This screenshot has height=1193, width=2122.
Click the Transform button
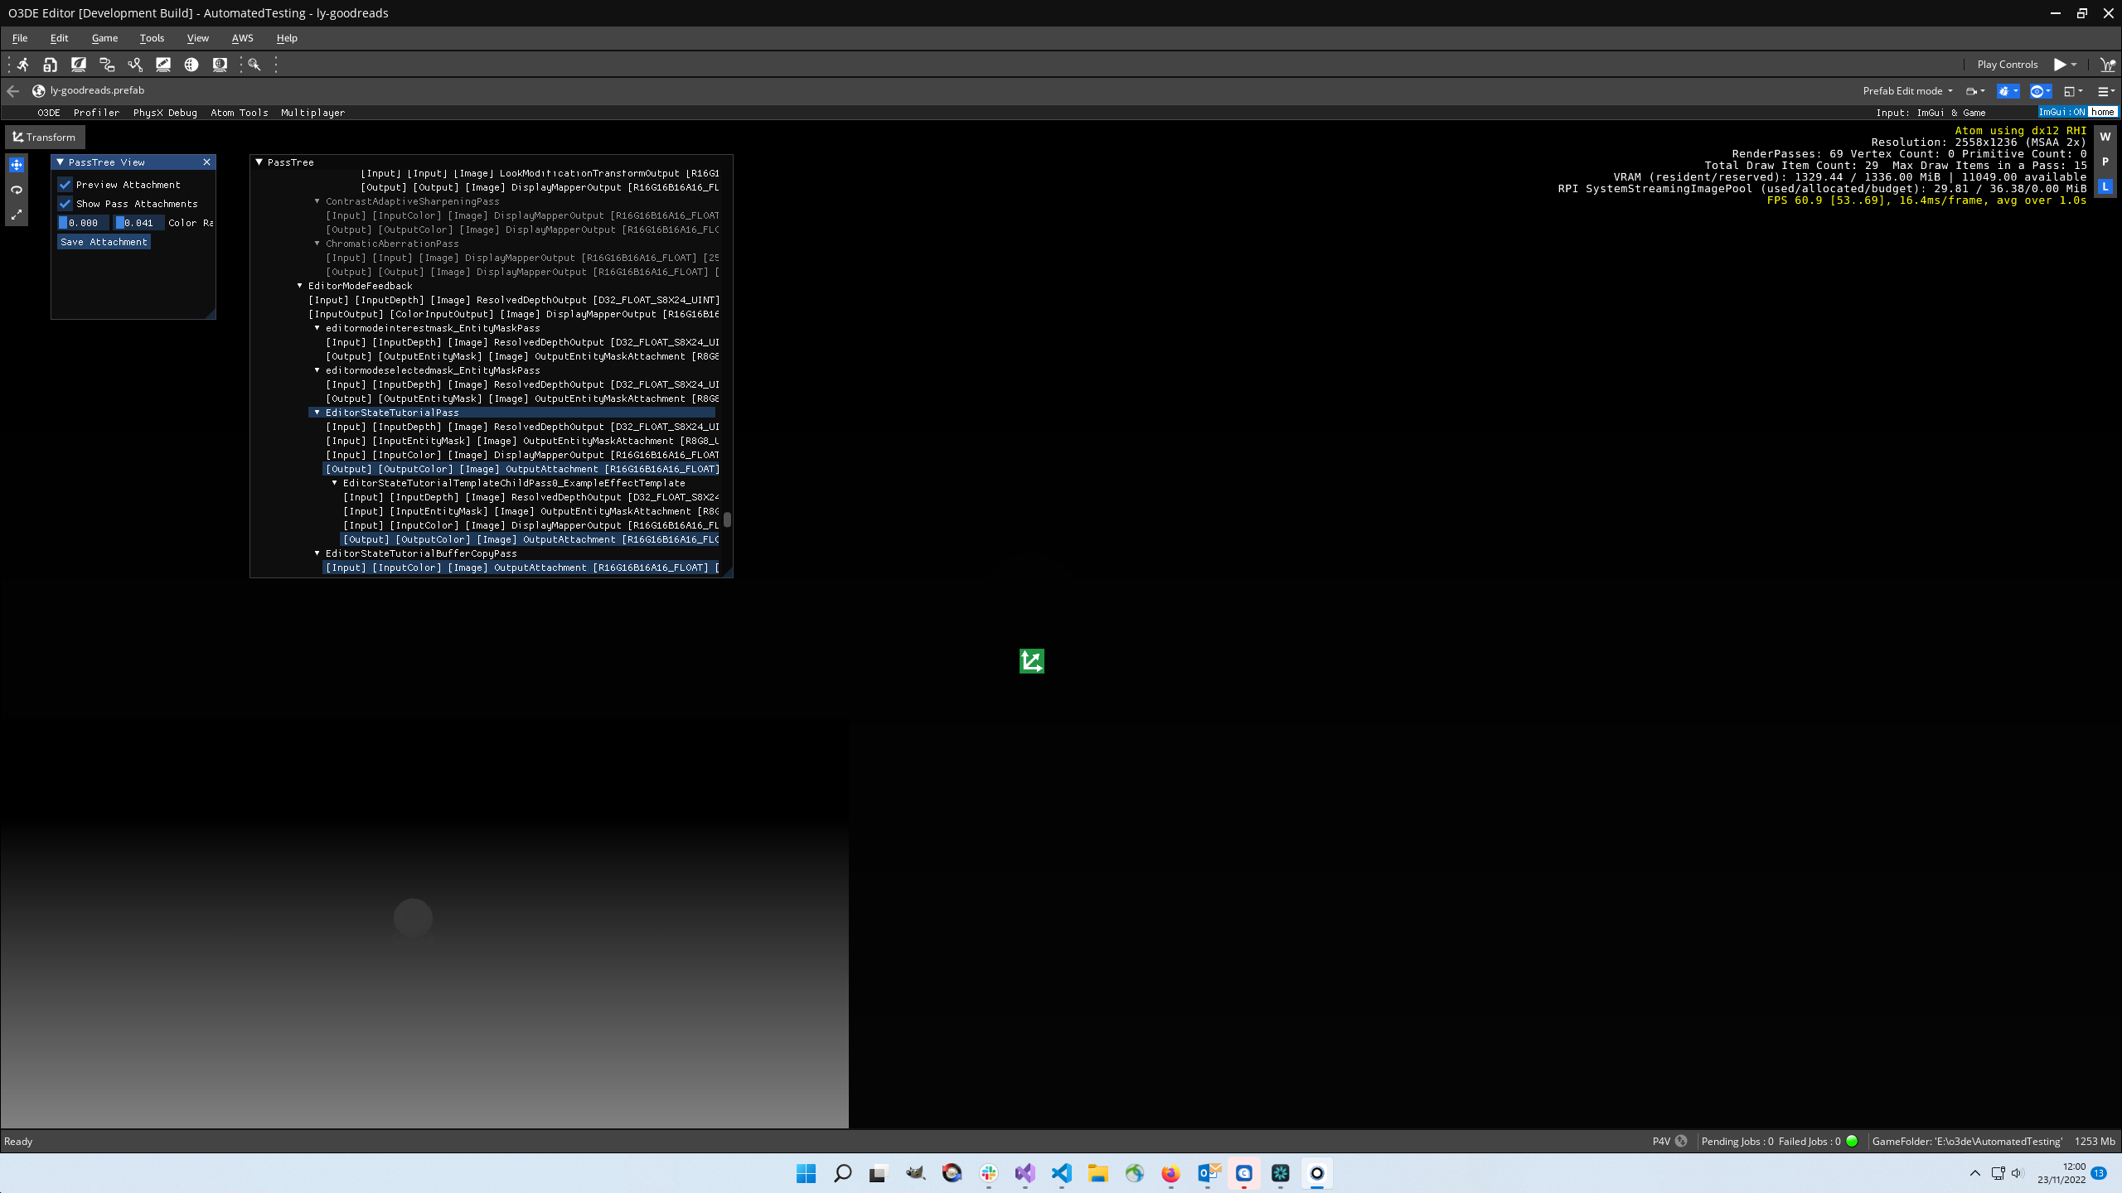[x=45, y=137]
